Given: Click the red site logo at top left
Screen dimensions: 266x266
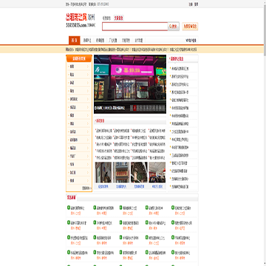Looking at the screenshot, I should [x=76, y=17].
